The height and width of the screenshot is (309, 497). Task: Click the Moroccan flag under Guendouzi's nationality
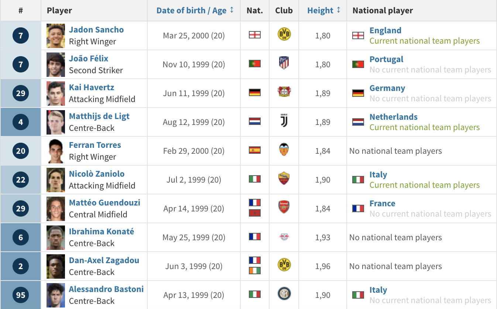point(255,213)
